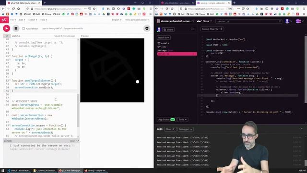This screenshot has height=173, width=307.
Task: Close the p5.js Web Editor tab in left browser
Action: tap(39, 3)
